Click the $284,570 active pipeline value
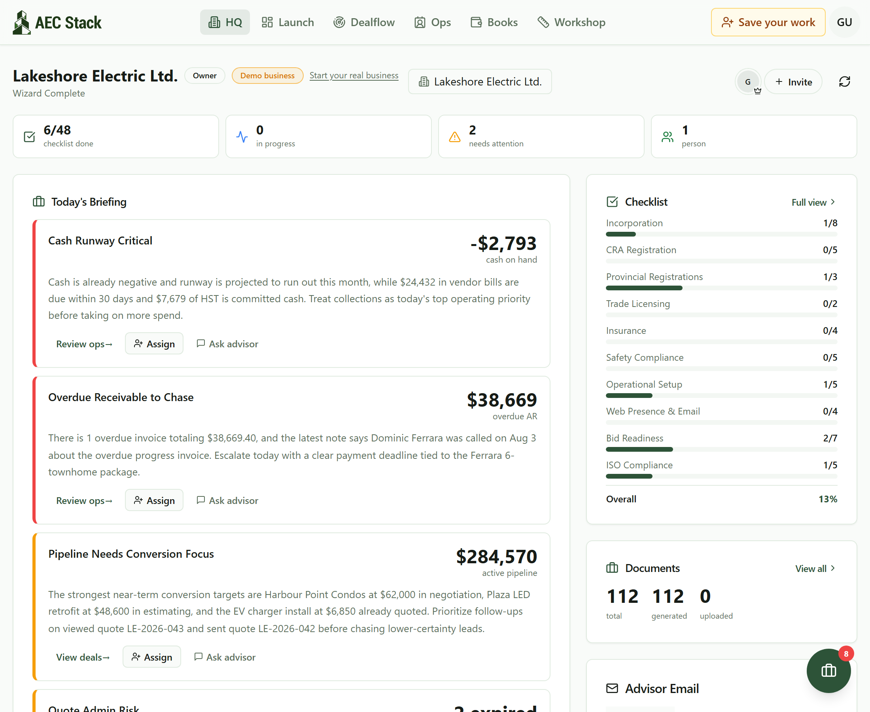 tap(497, 557)
